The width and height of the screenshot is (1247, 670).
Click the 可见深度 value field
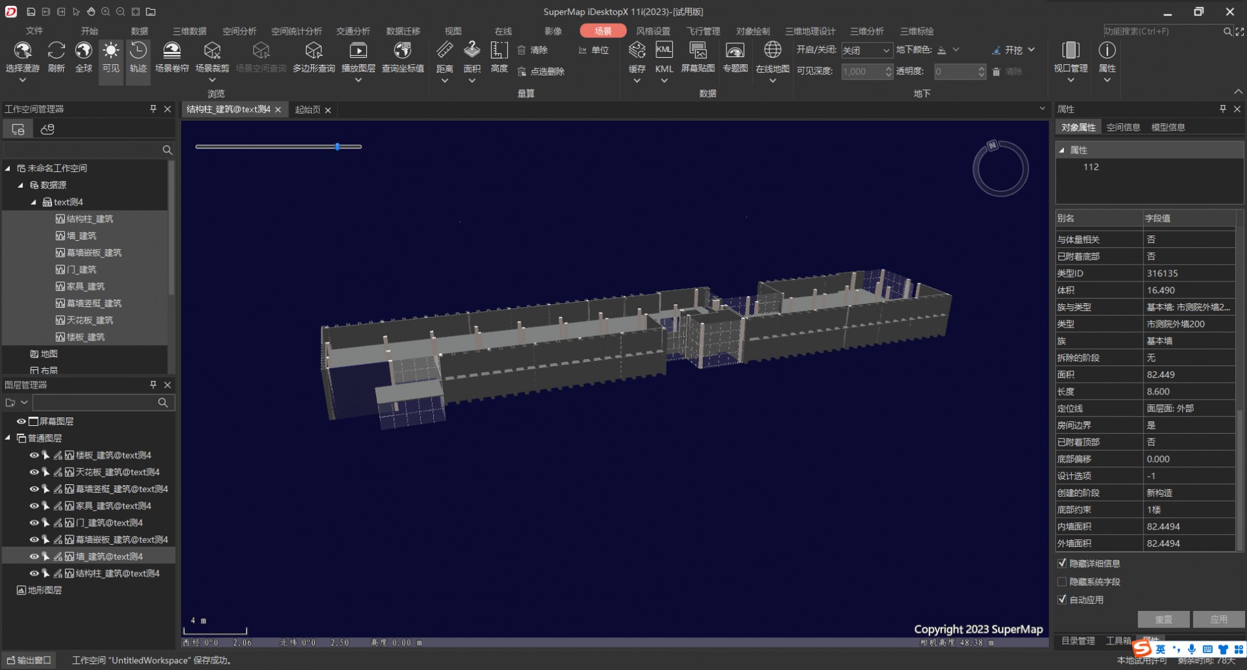click(x=862, y=72)
